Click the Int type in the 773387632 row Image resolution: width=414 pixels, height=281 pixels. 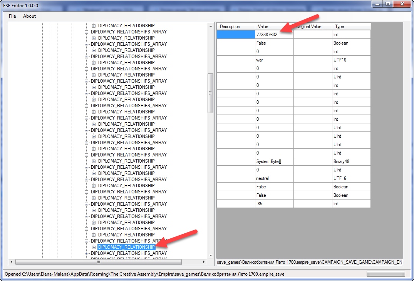tap(351, 35)
